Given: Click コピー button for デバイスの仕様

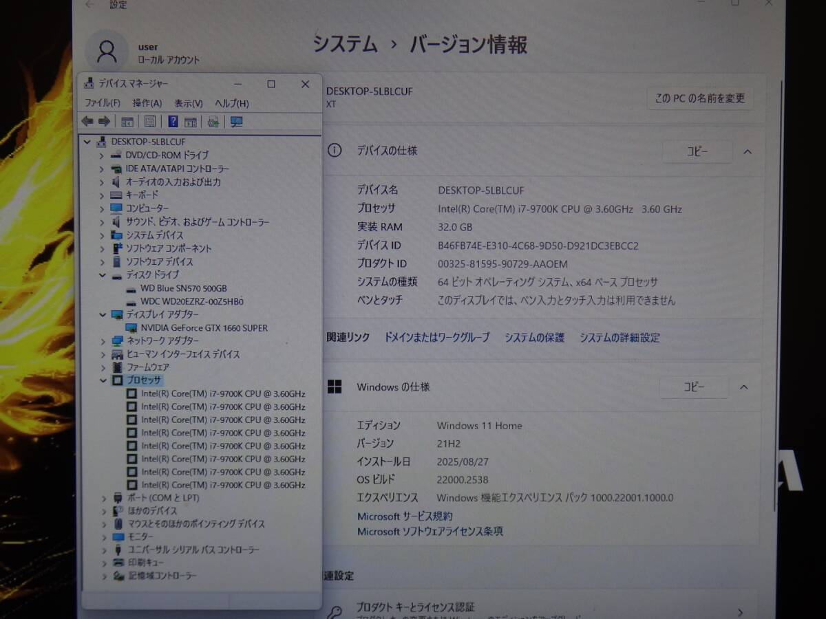Looking at the screenshot, I should pos(697,152).
